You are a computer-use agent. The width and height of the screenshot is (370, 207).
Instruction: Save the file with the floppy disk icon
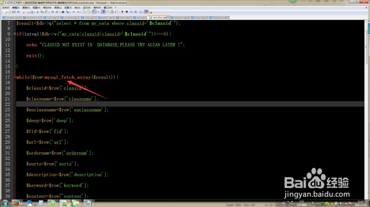tap(14, 12)
